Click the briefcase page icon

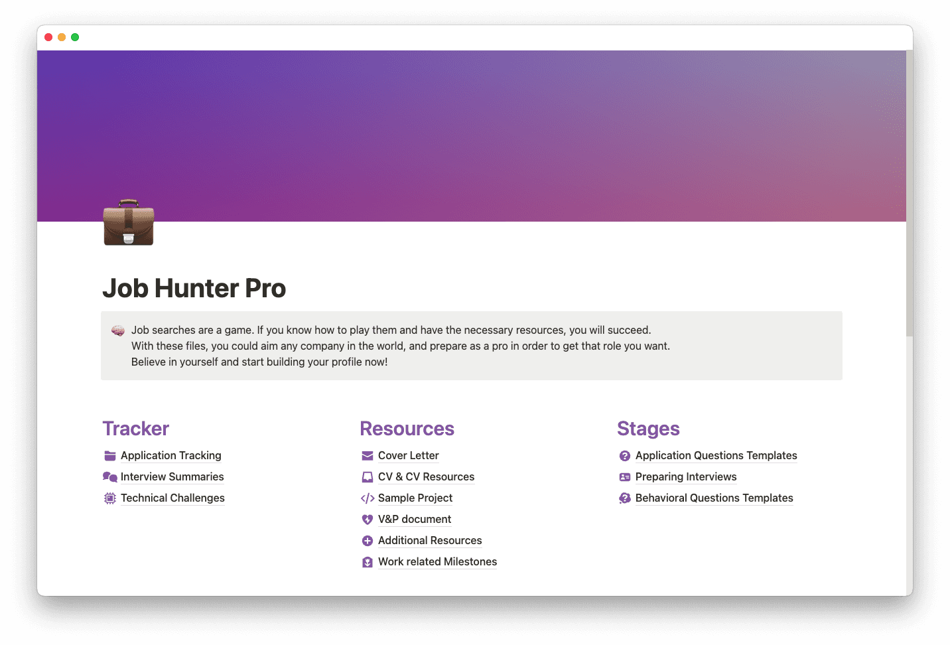(x=128, y=224)
